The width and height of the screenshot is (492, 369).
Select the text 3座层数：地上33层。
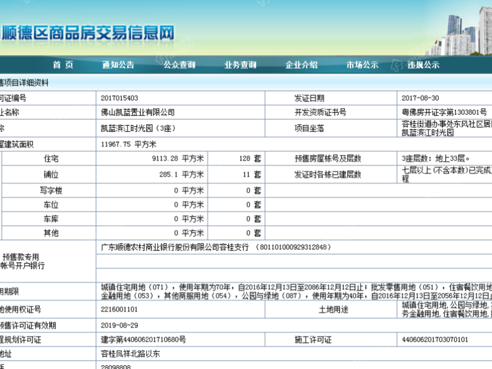coord(435,159)
